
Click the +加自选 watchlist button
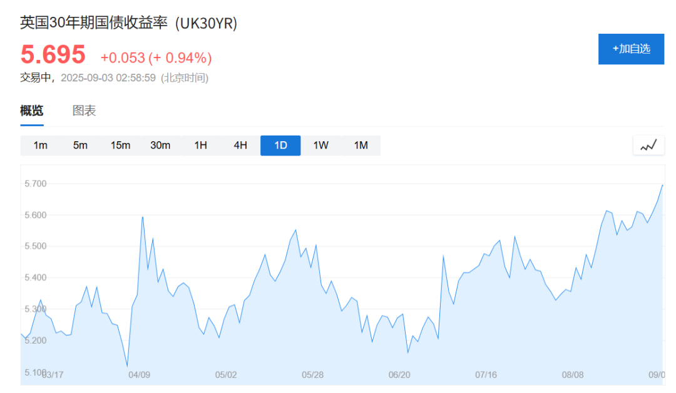[631, 49]
